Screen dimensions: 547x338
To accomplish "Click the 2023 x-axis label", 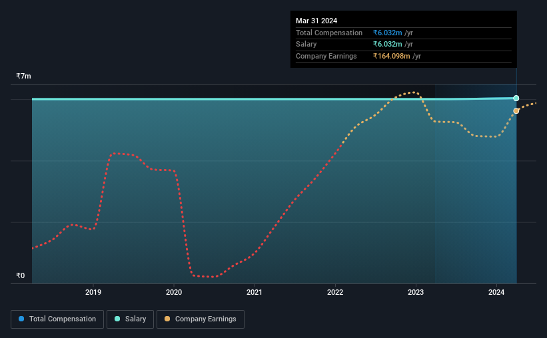I will click(416, 292).
